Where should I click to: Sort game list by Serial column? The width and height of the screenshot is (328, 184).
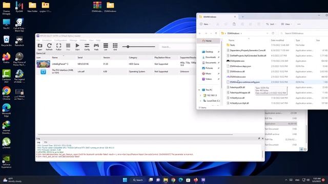(x=80, y=58)
